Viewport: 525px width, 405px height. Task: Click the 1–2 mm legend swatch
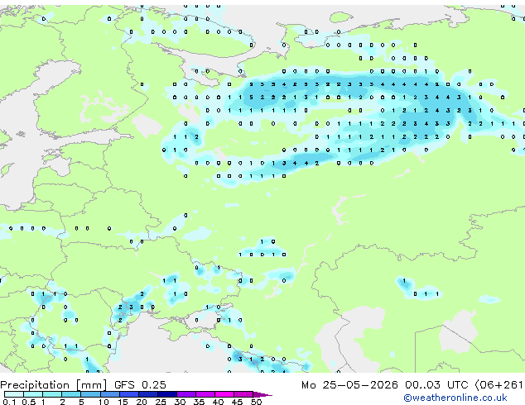pyautogui.click(x=52, y=394)
